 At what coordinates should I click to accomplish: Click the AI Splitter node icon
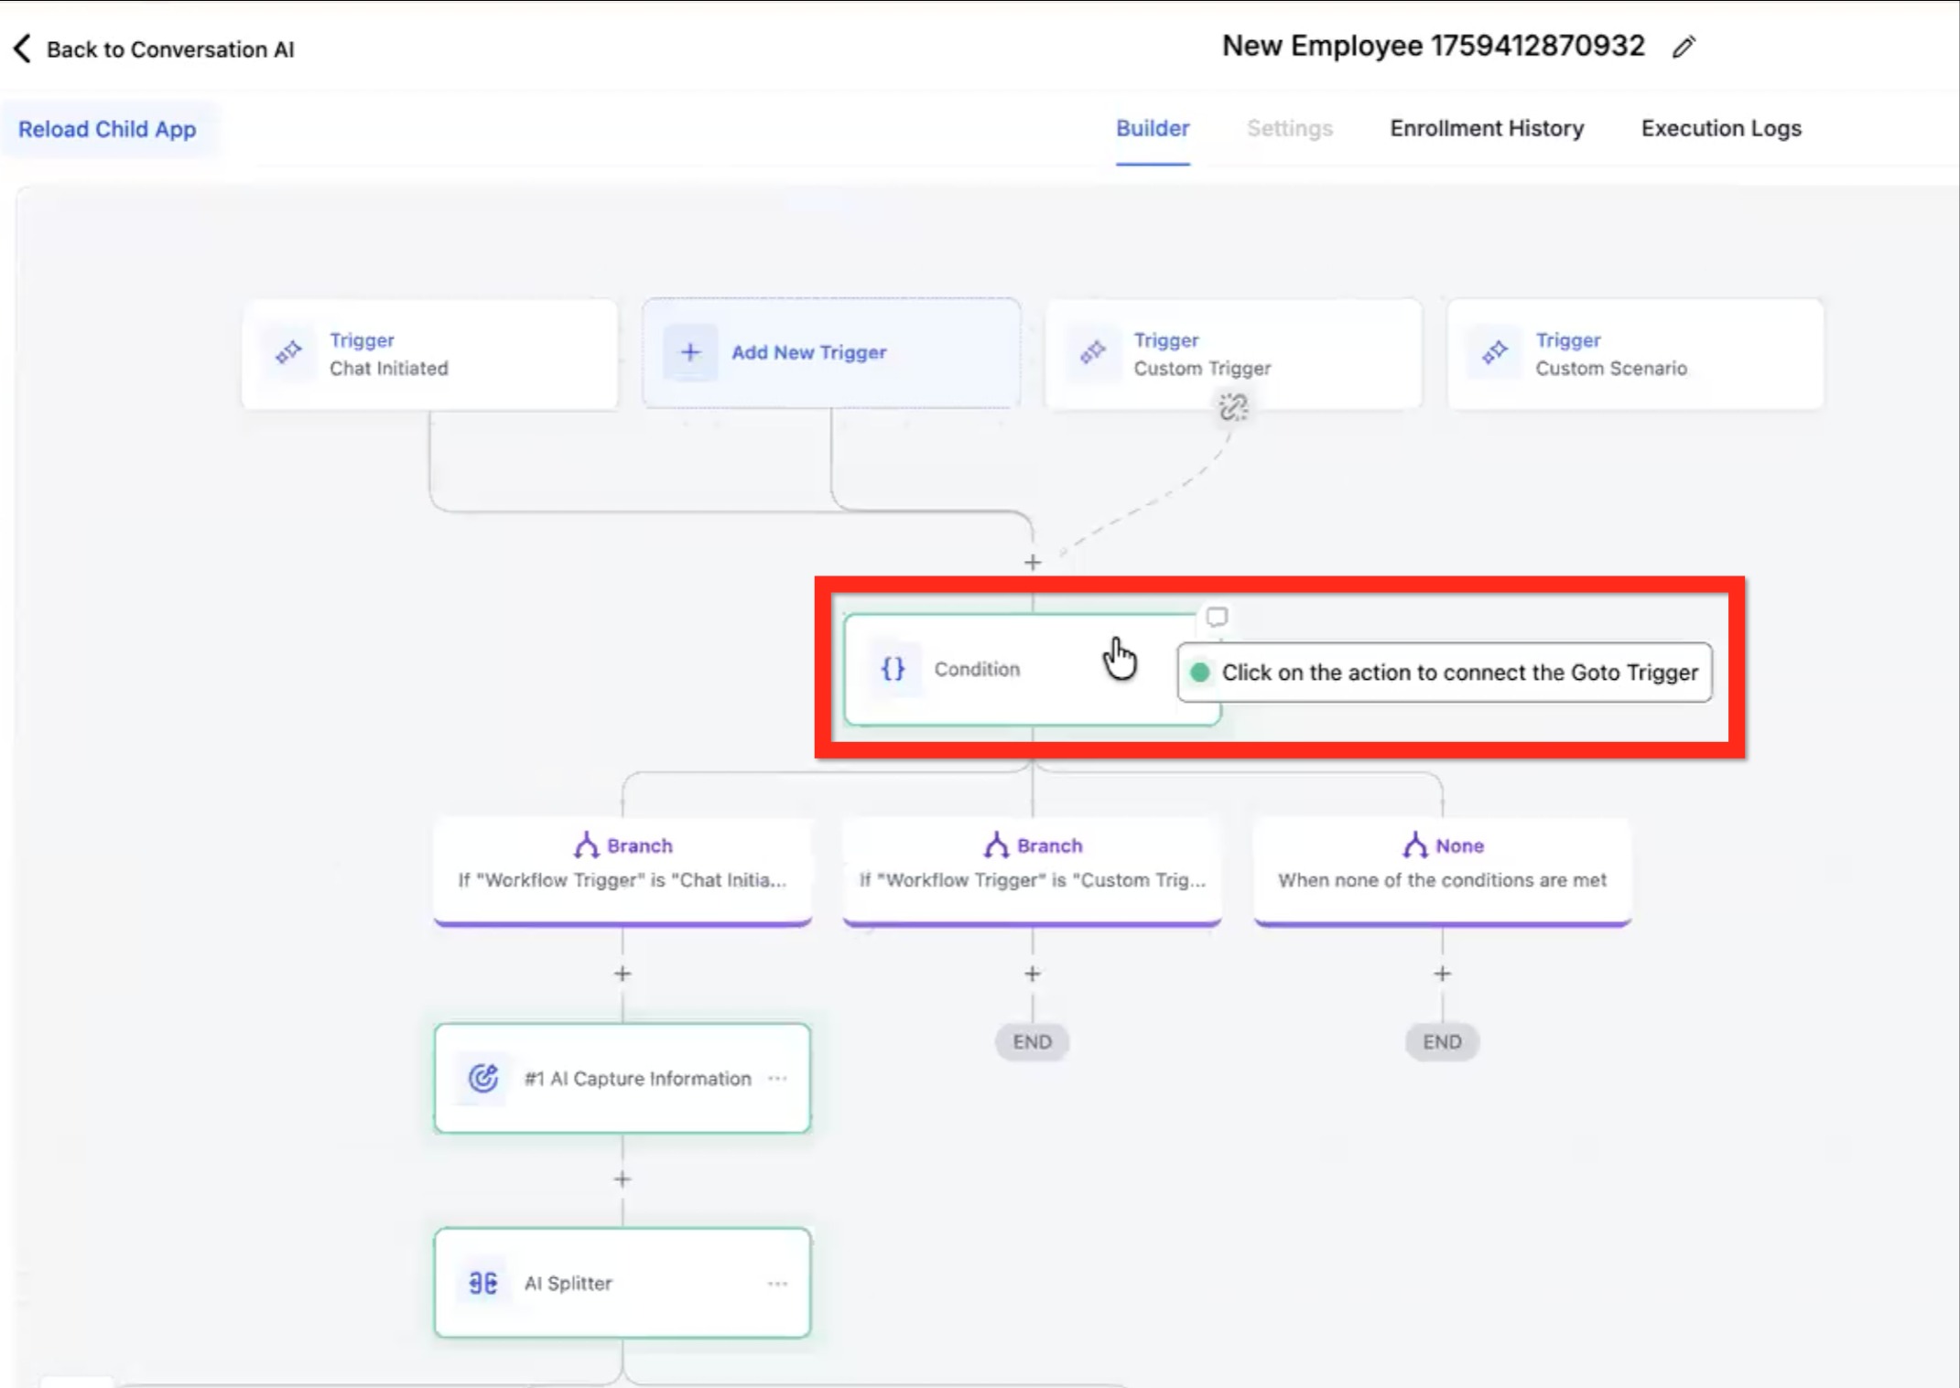click(x=483, y=1283)
